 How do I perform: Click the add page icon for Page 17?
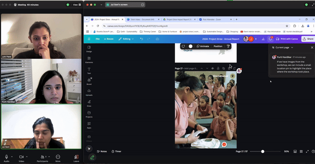[x=234, y=68]
